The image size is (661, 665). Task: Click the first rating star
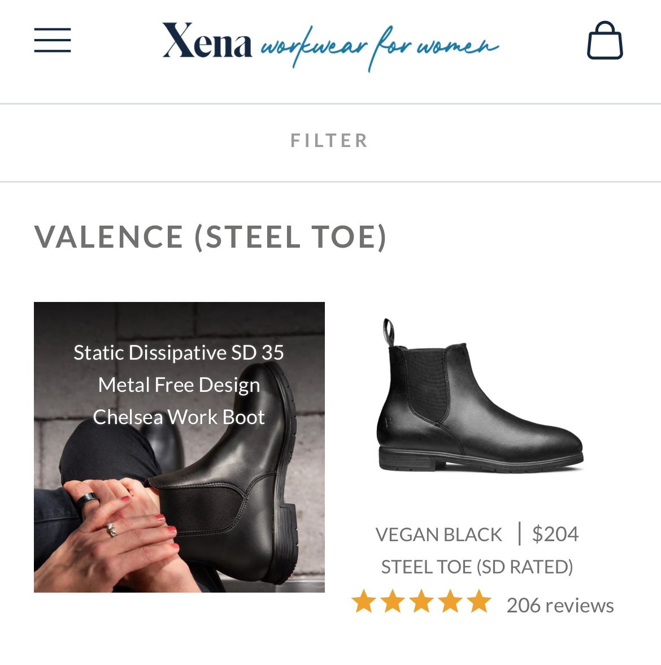(364, 602)
